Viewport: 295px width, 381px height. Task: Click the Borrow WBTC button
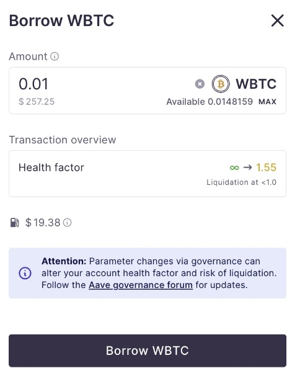click(147, 351)
